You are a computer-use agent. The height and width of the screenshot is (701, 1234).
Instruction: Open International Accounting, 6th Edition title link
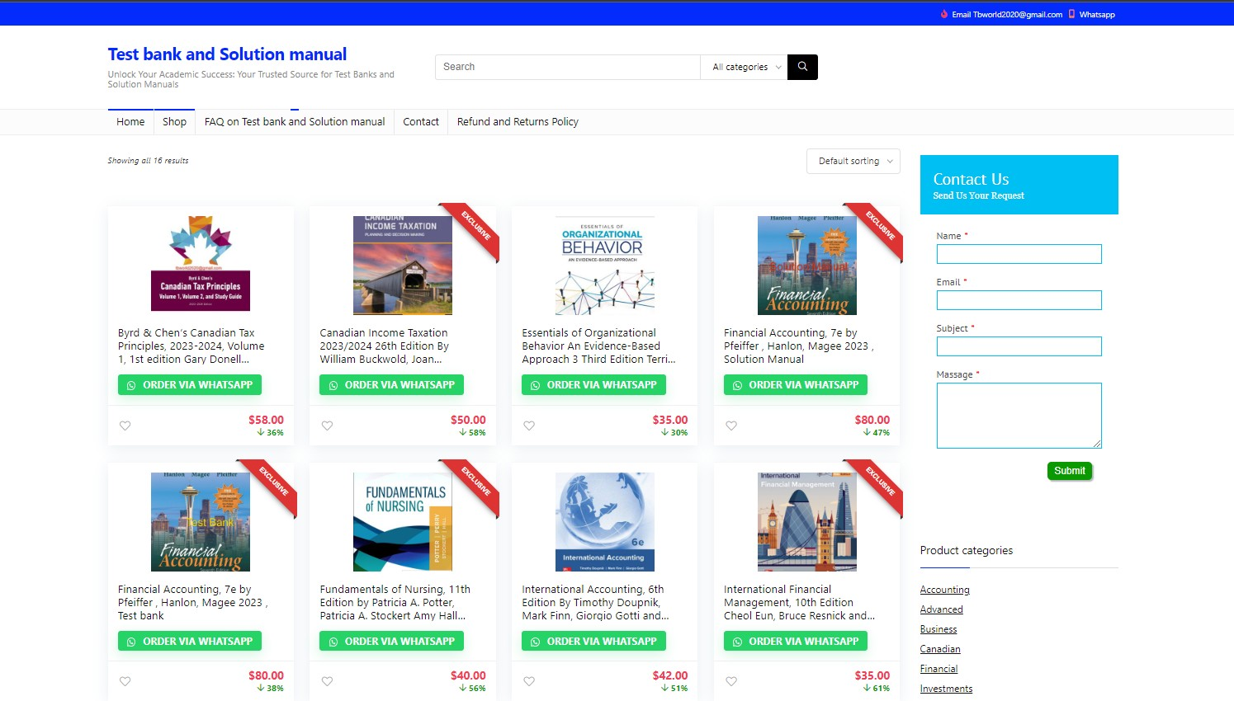click(x=595, y=603)
